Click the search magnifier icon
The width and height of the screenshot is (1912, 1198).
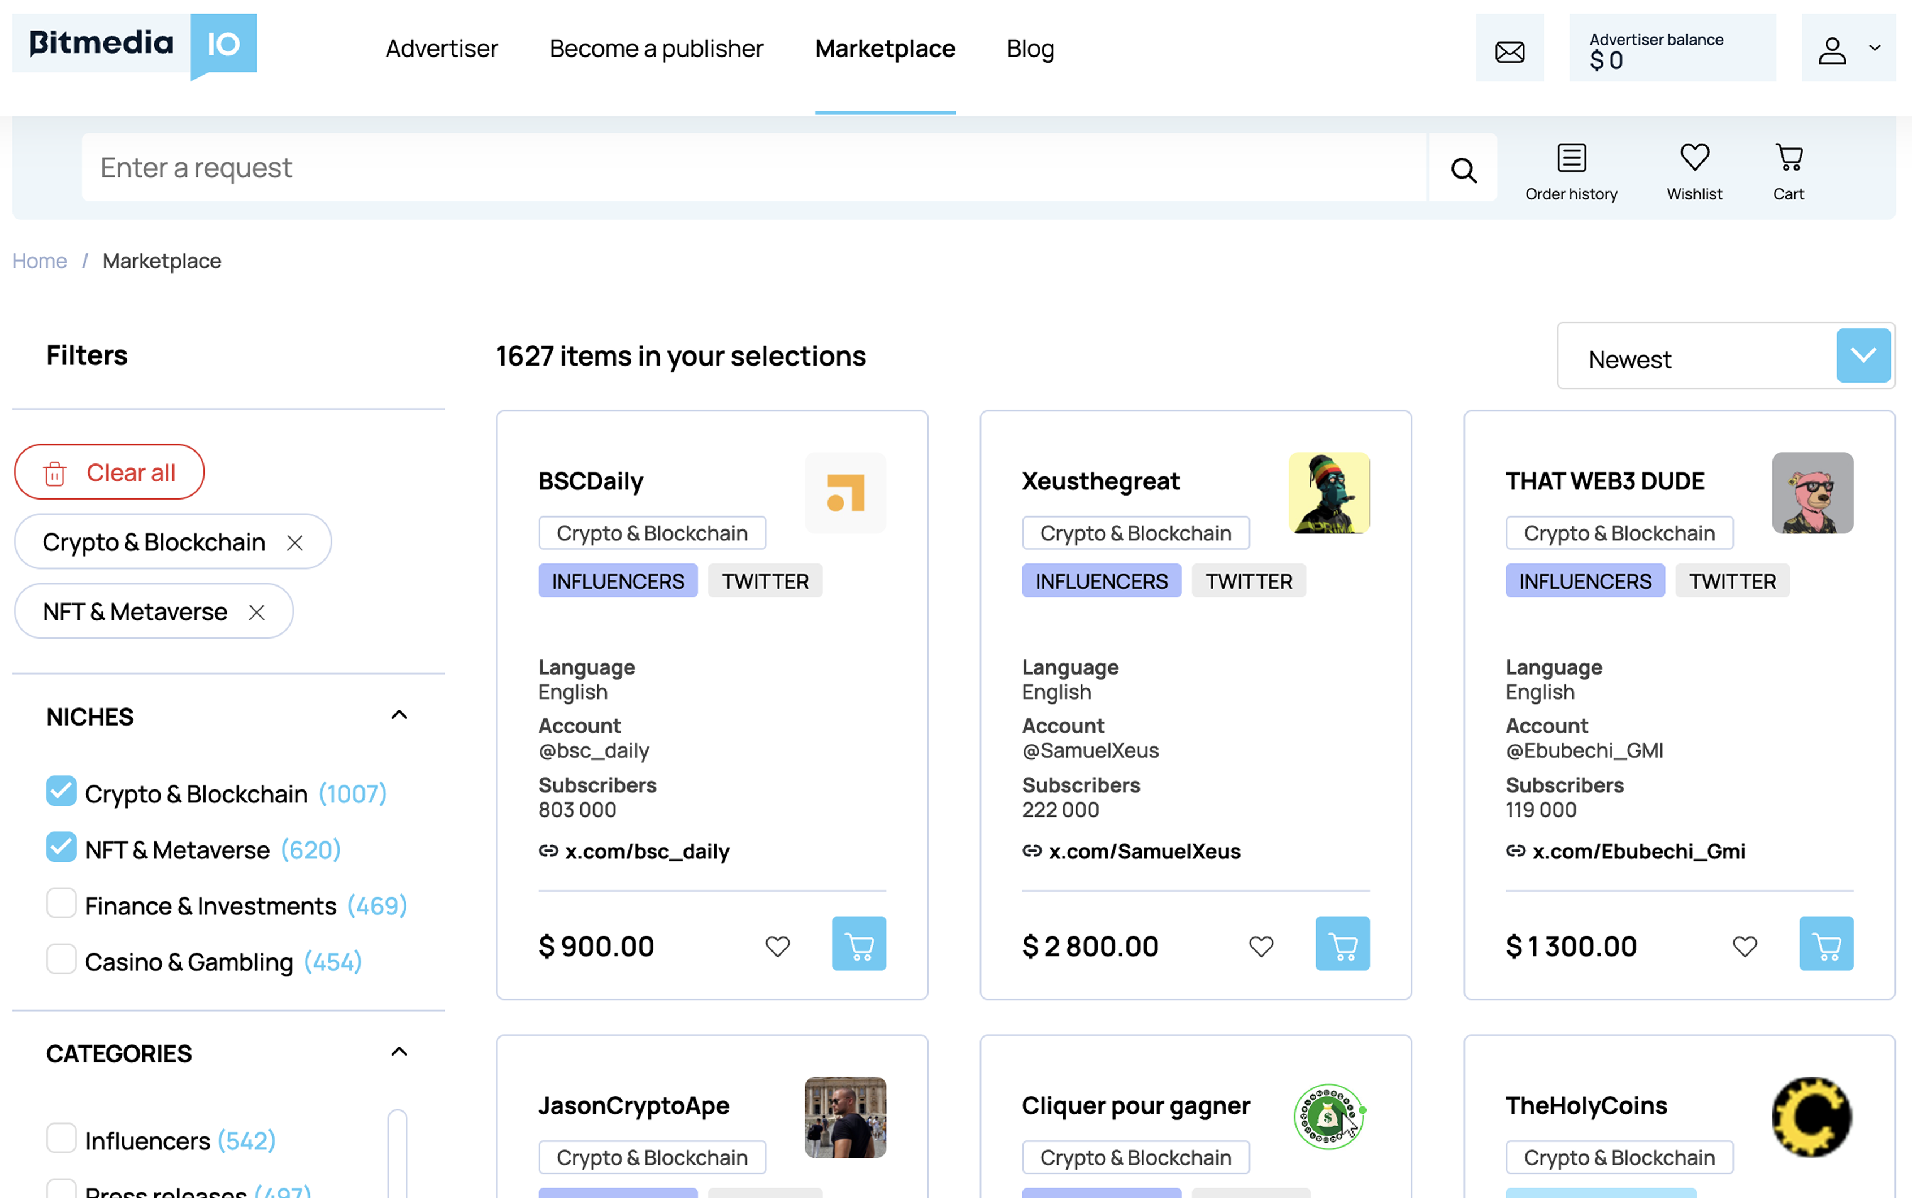(x=1463, y=169)
